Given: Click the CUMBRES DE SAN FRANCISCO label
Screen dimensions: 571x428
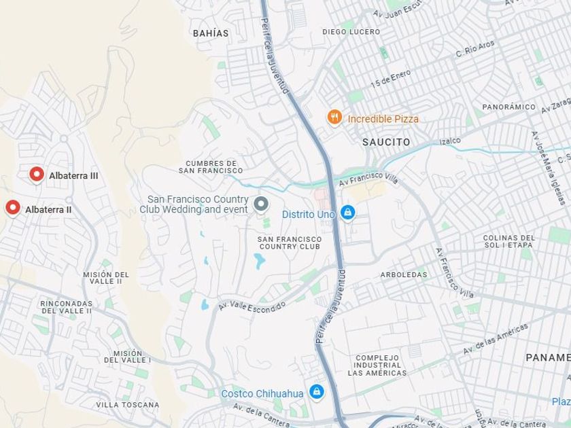Looking at the screenshot, I should pos(211,167).
